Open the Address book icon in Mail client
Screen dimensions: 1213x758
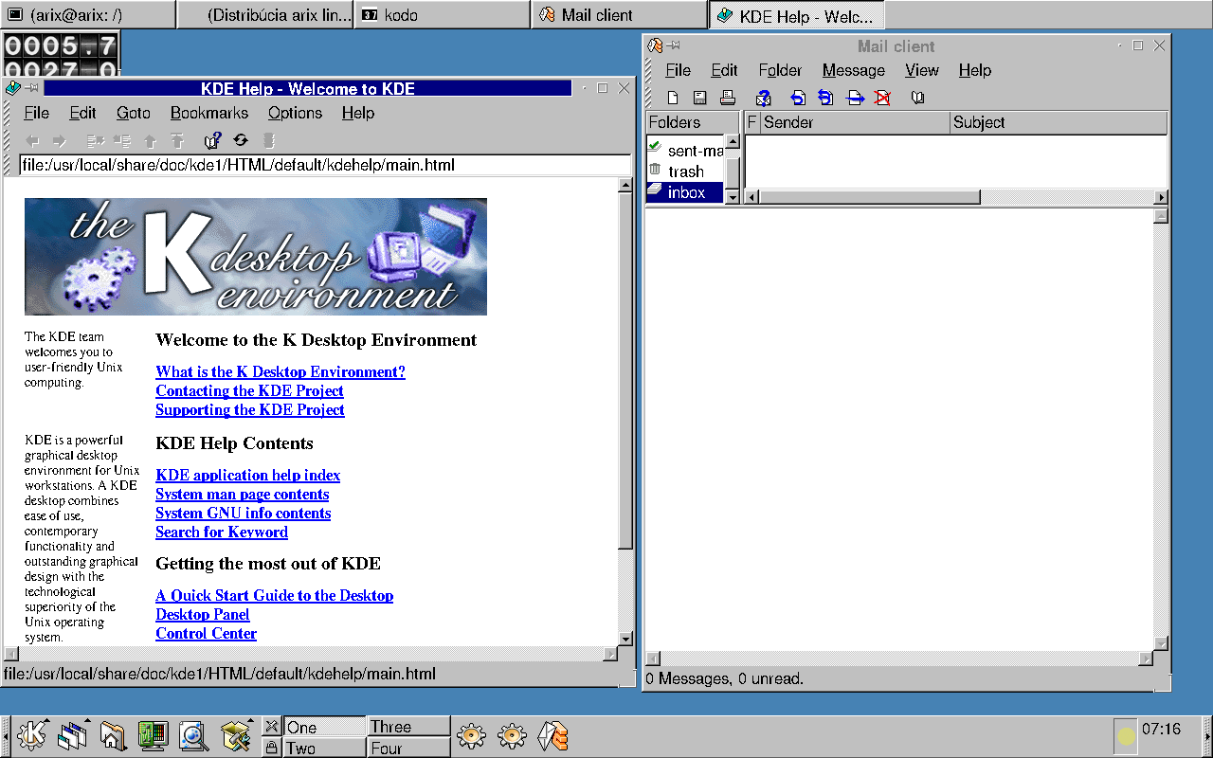coord(917,98)
